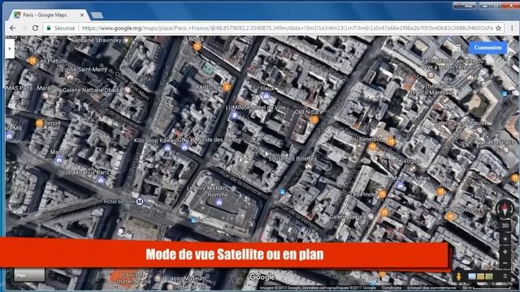This screenshot has width=520, height=292.
Task: Click the Galerie Sakura label
Action: coord(348,217)
